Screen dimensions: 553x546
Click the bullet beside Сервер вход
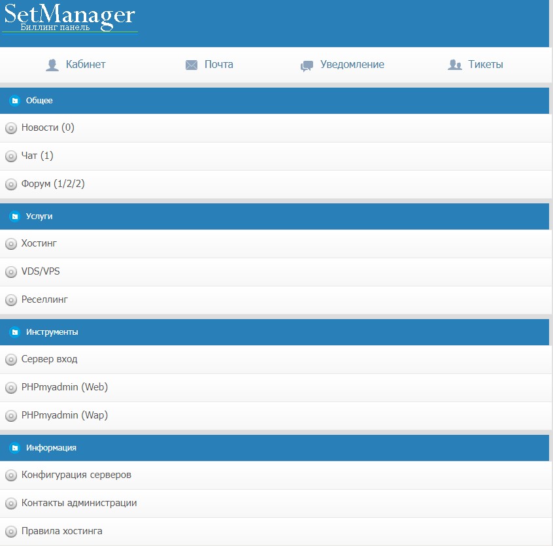coord(10,360)
